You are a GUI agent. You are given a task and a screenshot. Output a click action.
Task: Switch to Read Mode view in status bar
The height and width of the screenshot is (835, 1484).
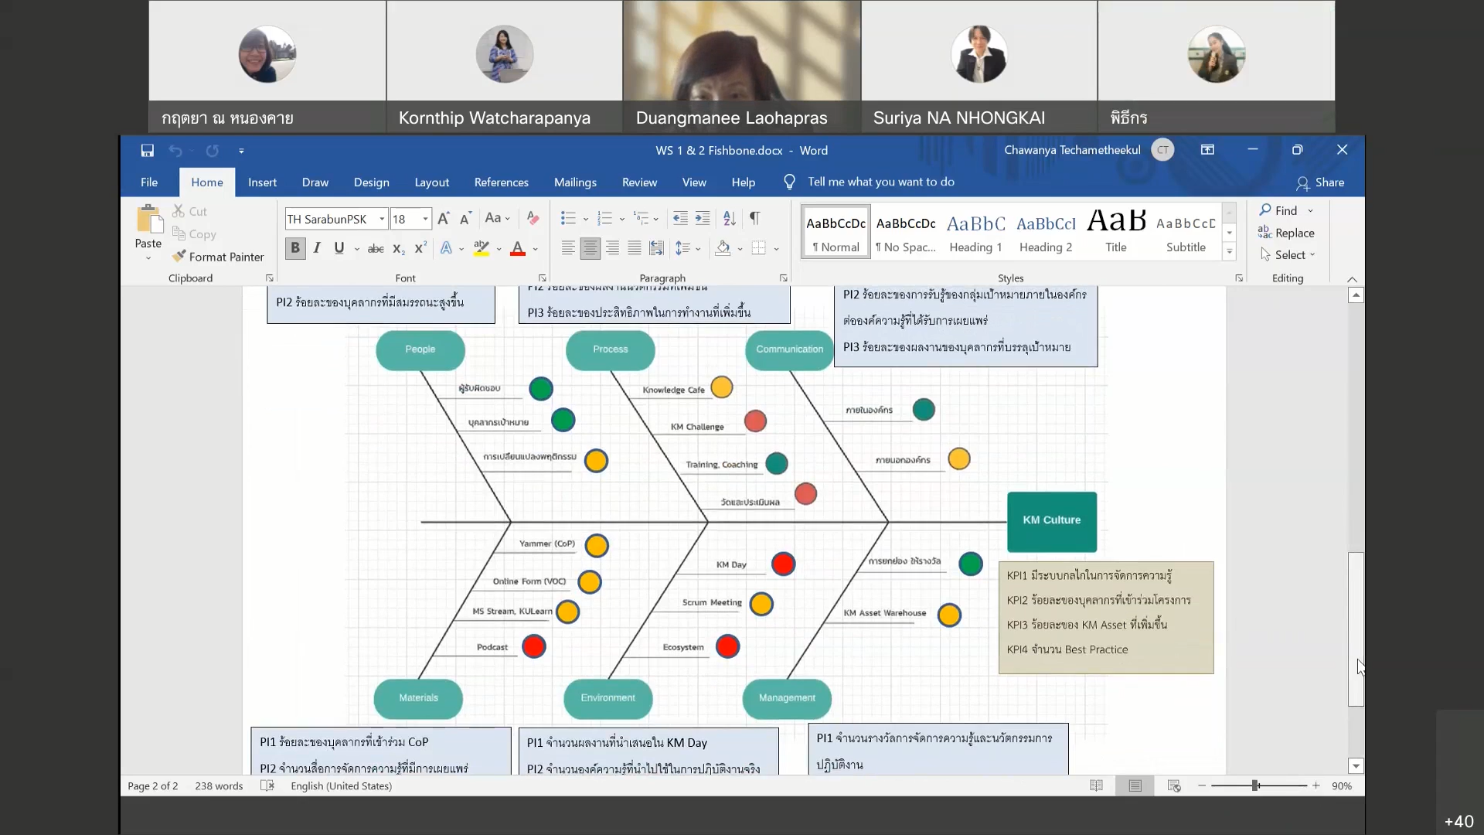pos(1096,786)
